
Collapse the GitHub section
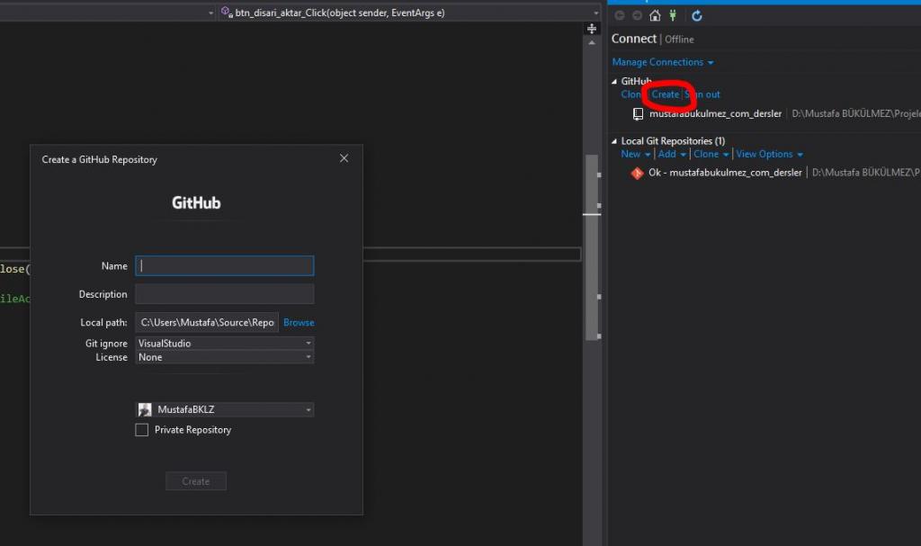coord(615,81)
